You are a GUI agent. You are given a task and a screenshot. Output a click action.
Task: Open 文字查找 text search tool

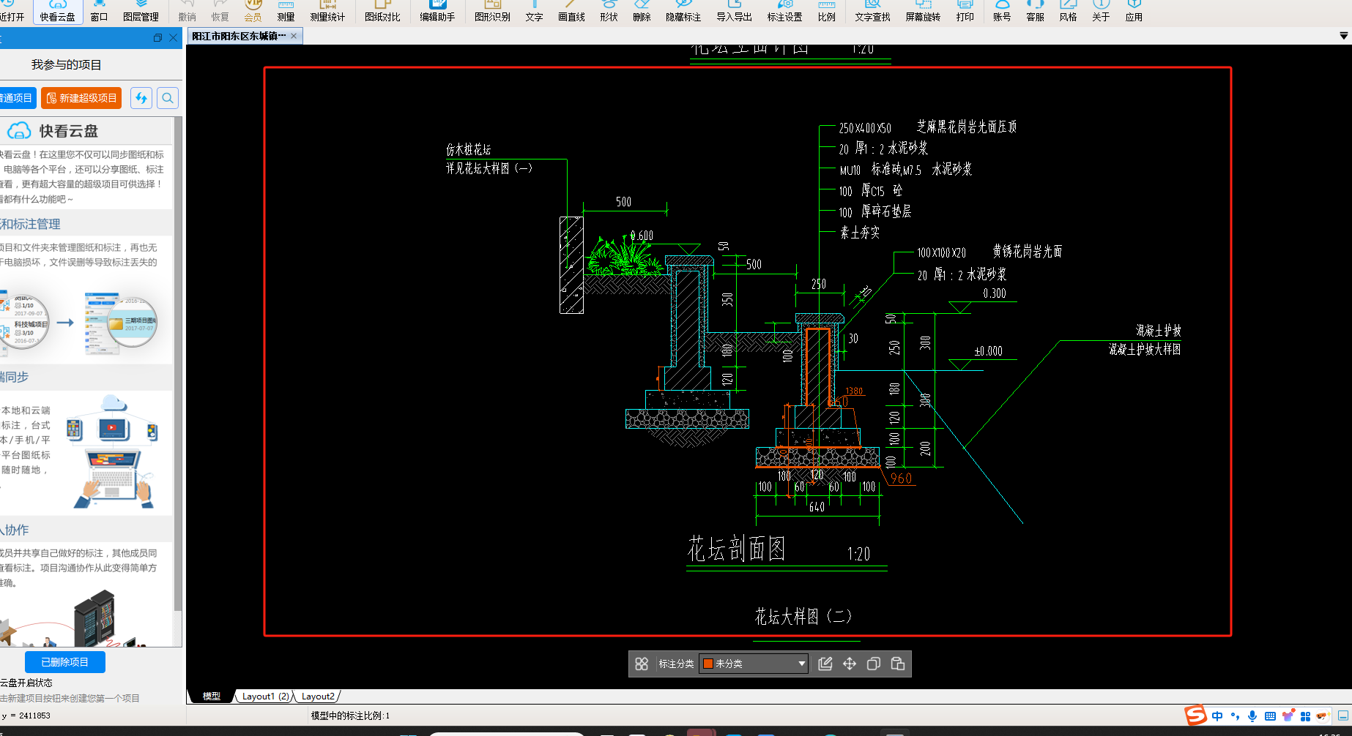pyautogui.click(x=872, y=11)
